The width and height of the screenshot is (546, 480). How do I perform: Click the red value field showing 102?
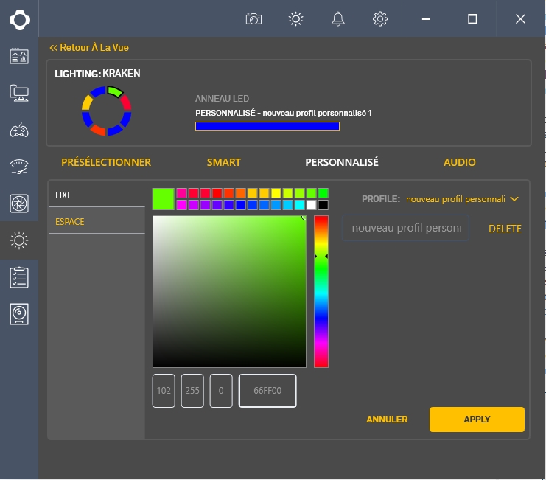tap(164, 391)
